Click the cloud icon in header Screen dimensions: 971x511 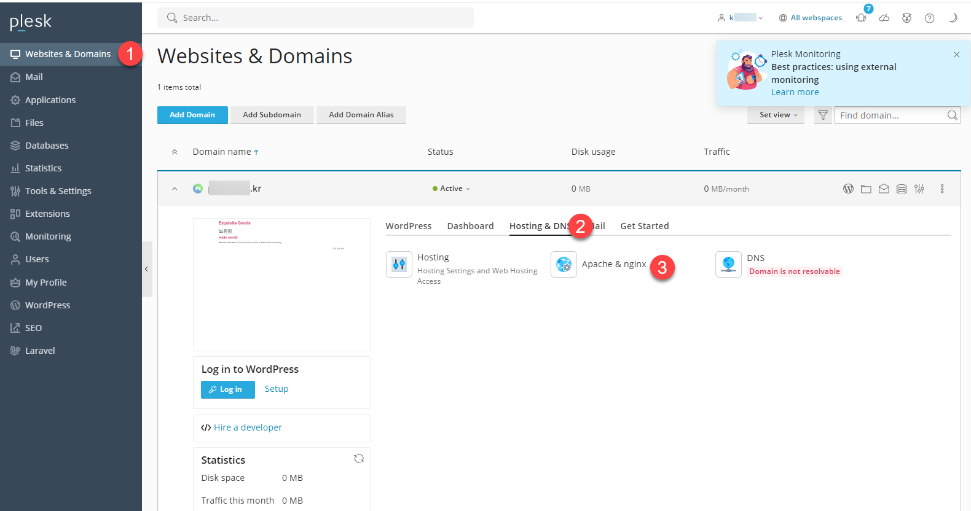click(x=884, y=18)
